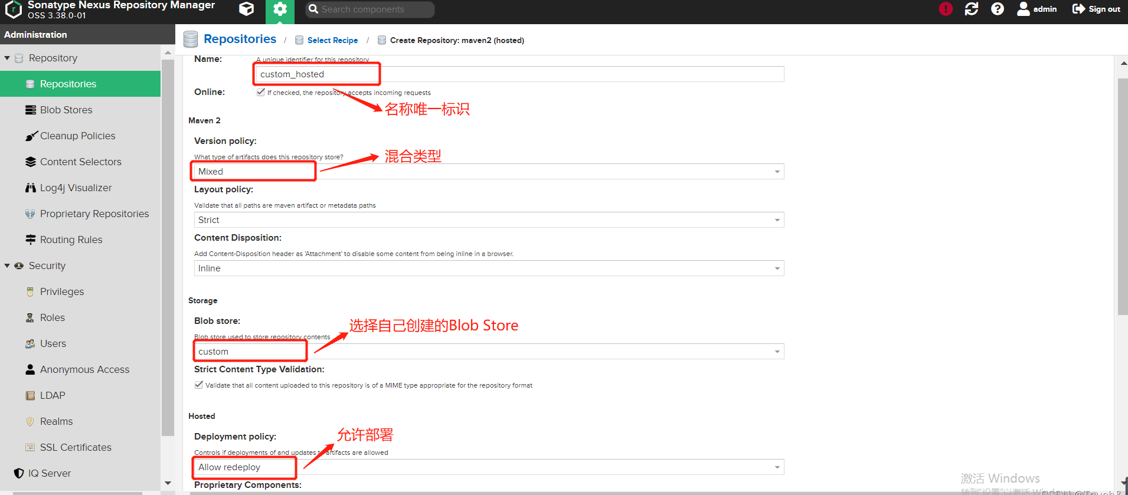Click the search magnifier icon
The width and height of the screenshot is (1128, 495).
(313, 9)
